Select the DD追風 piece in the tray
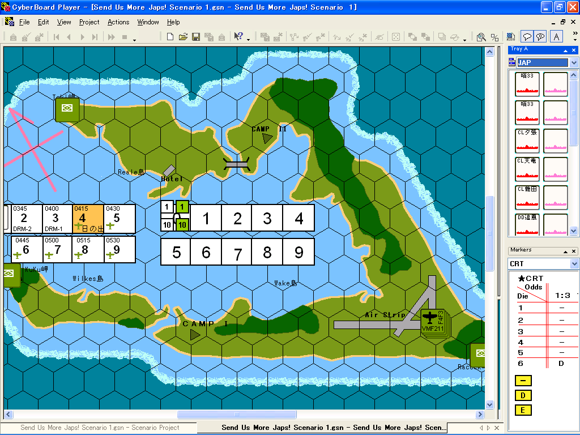Image resolution: width=580 pixels, height=435 pixels. 527,224
